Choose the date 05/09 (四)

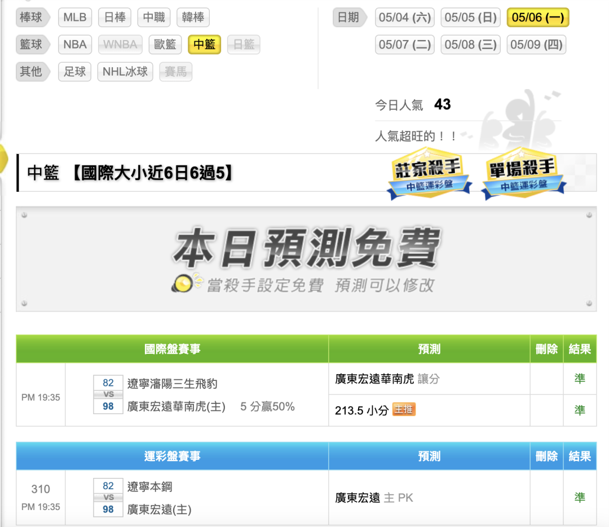[x=536, y=45]
